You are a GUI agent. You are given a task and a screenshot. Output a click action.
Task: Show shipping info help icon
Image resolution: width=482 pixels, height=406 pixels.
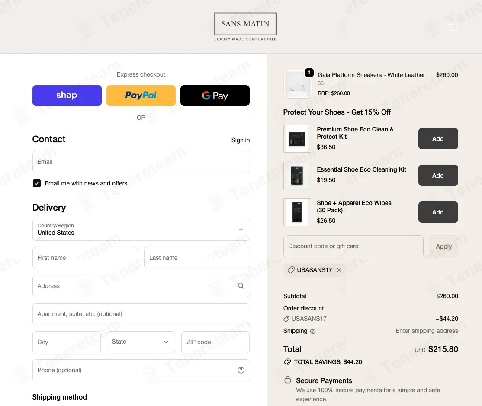point(313,331)
